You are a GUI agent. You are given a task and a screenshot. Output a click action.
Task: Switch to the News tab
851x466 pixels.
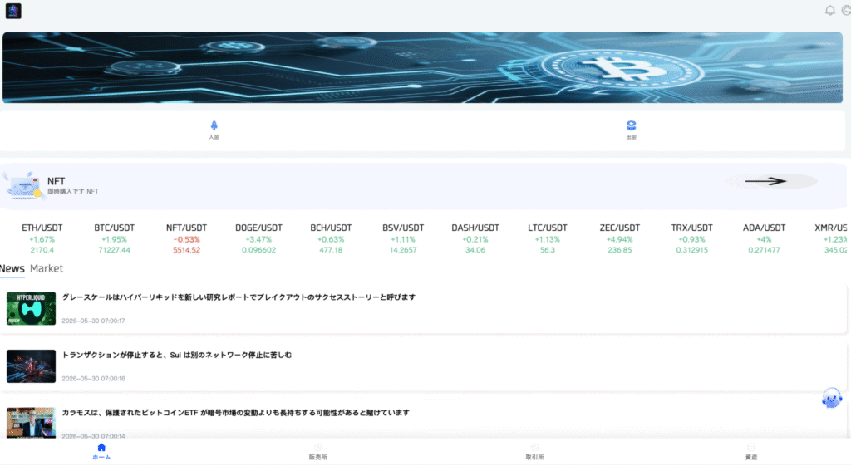(12, 268)
